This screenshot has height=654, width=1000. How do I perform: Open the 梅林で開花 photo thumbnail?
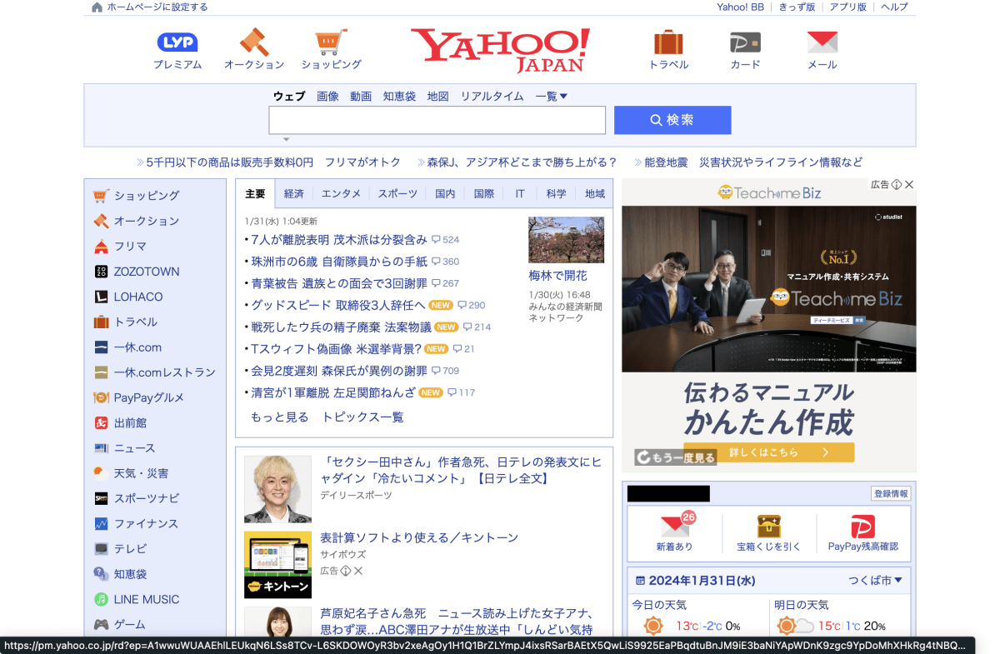point(566,240)
